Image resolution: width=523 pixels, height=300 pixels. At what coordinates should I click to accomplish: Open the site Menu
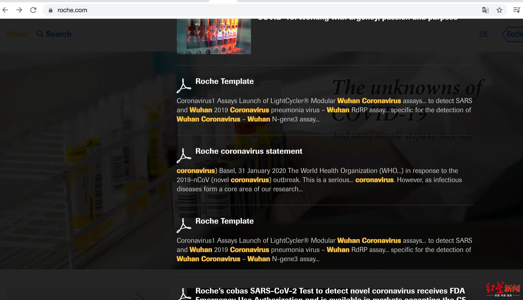(17, 34)
